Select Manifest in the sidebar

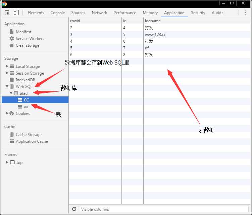(x=23, y=32)
